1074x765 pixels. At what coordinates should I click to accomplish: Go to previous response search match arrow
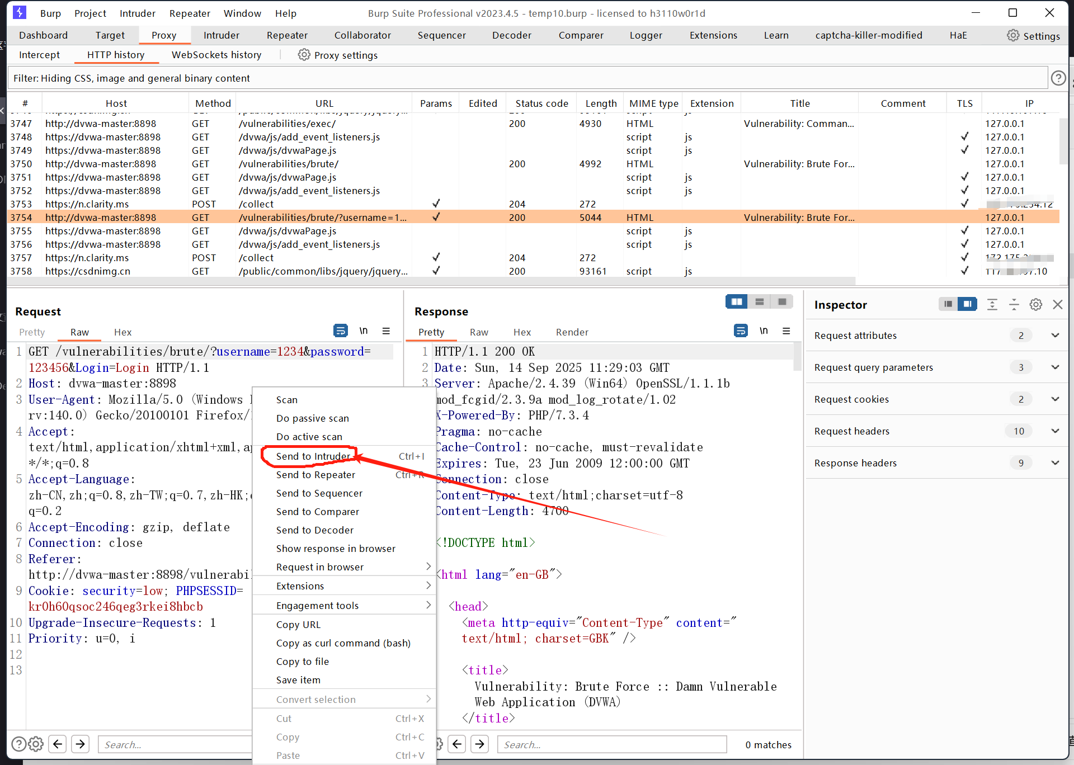[x=457, y=744]
